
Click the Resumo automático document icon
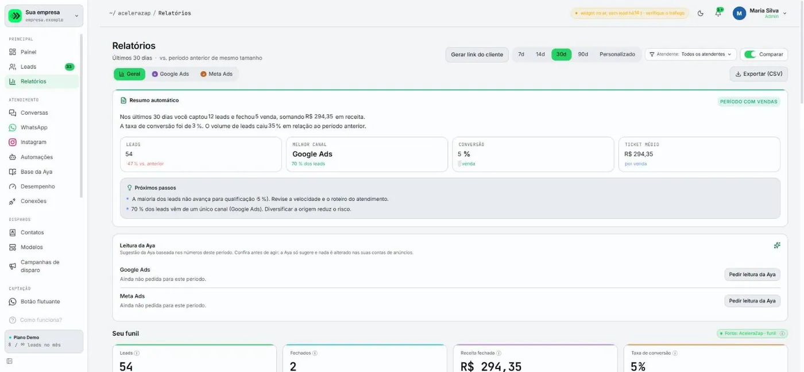123,100
